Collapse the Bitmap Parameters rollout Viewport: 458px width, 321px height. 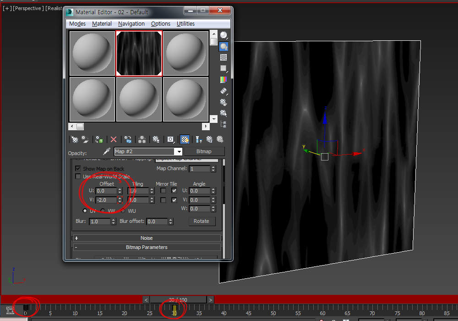(x=147, y=247)
